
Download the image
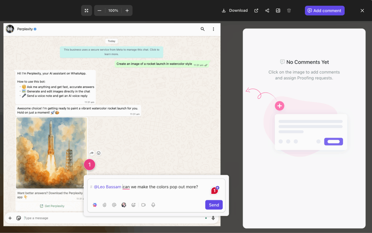coord(234,10)
